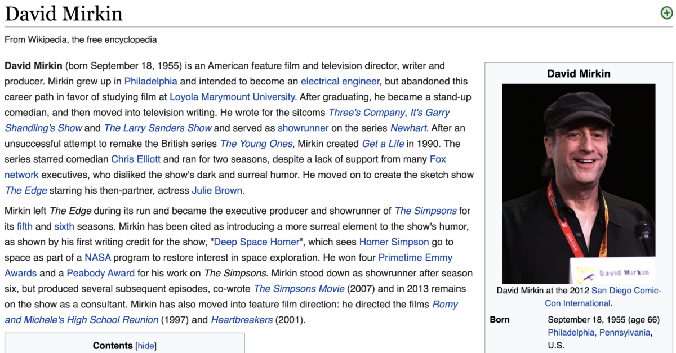Follow the Loyola Marymount University link
The width and height of the screenshot is (676, 353).
[x=232, y=97]
